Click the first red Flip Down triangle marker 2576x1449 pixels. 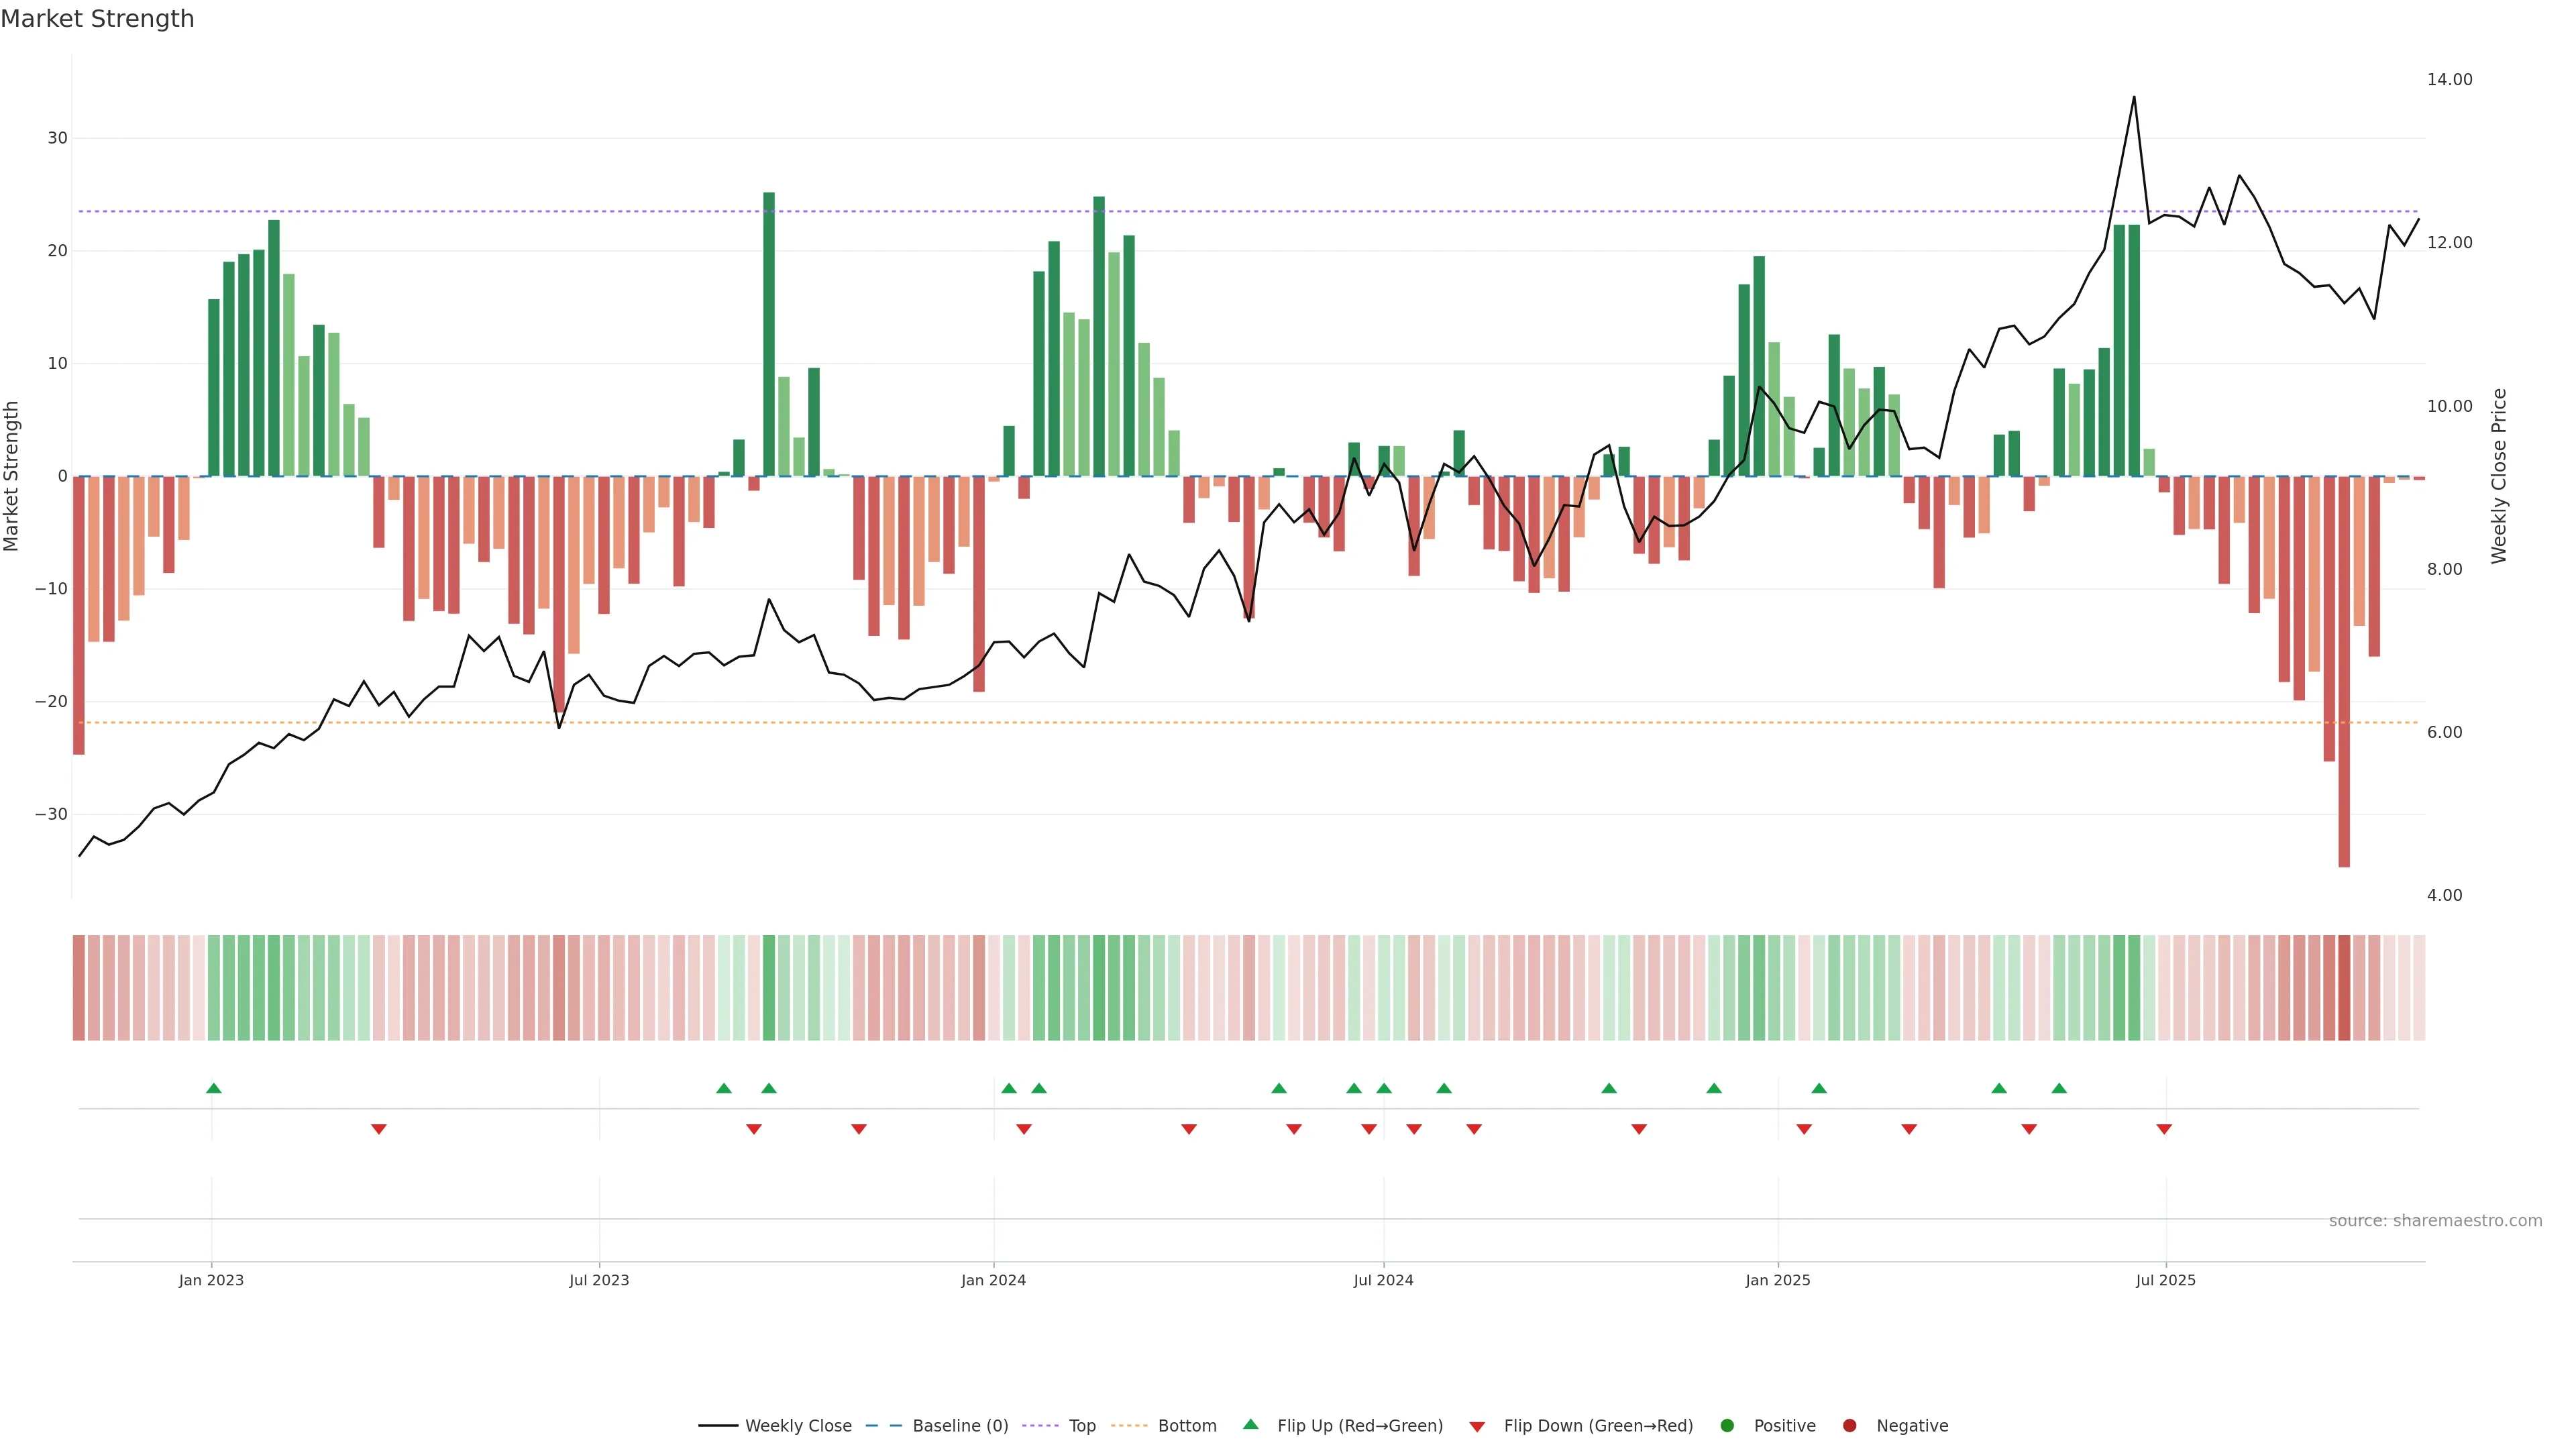(378, 1129)
